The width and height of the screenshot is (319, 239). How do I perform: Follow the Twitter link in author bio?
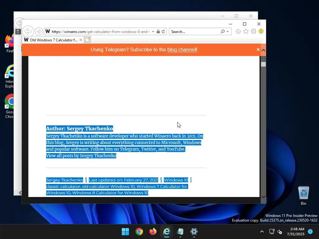(x=149, y=149)
